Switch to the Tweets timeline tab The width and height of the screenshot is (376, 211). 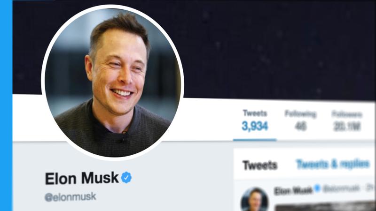click(x=260, y=165)
